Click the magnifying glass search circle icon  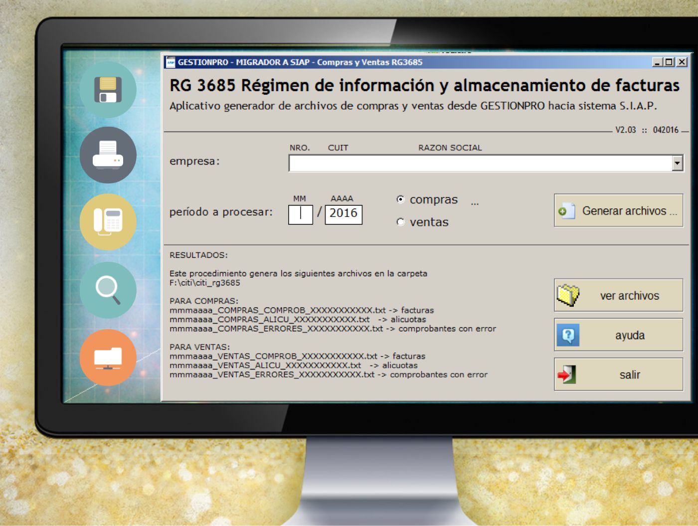pos(108,290)
